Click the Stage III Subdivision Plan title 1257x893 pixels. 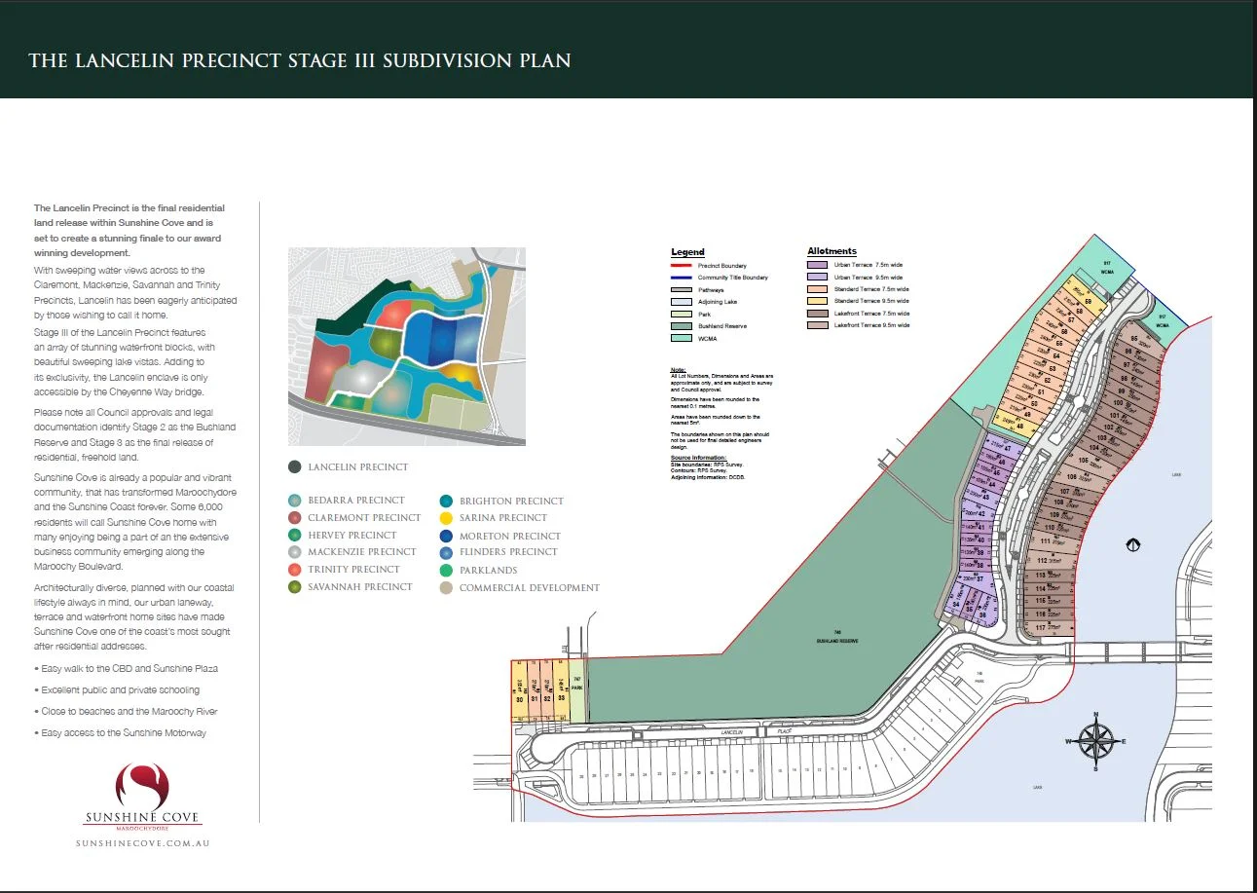(x=300, y=60)
